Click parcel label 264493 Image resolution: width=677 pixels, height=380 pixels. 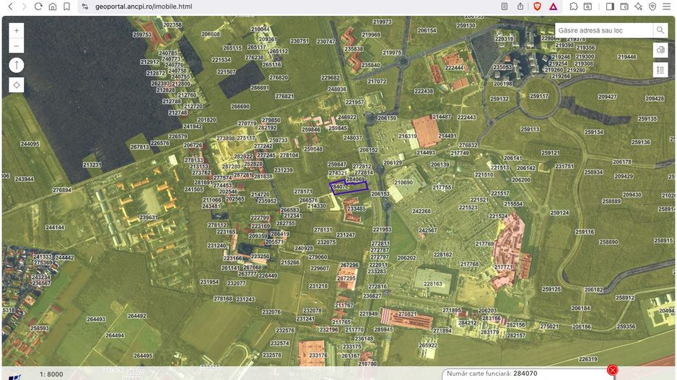pyautogui.click(x=96, y=319)
